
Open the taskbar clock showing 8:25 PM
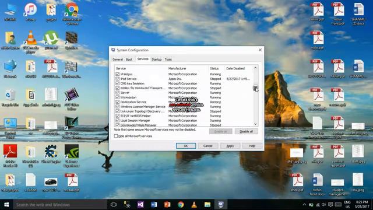click(362, 205)
